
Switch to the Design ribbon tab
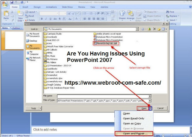37,7
